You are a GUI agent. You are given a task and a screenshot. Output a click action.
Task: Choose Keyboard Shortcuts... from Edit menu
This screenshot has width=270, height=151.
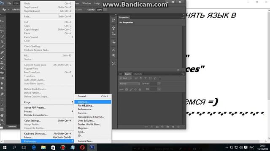point(48,133)
